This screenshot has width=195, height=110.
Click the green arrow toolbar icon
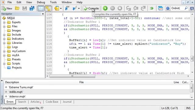click(152, 8)
